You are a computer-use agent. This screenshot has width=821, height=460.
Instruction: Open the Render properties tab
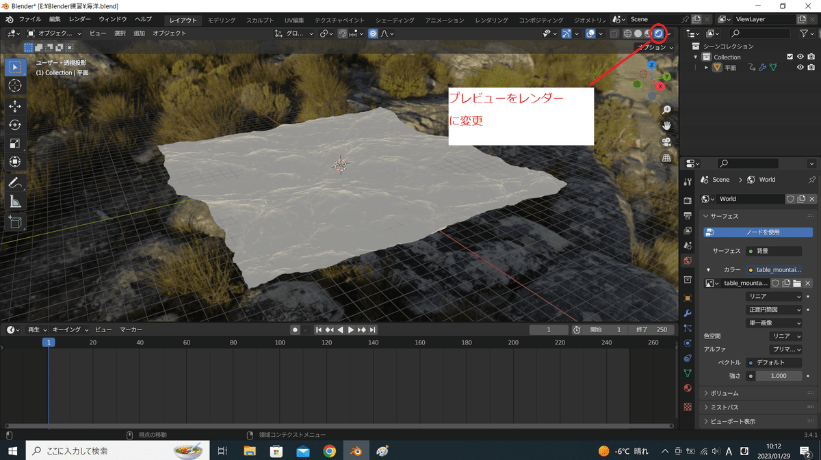tap(688, 200)
